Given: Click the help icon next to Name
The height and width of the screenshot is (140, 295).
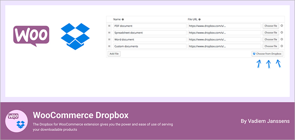Looking at the screenshot, I should (x=123, y=19).
